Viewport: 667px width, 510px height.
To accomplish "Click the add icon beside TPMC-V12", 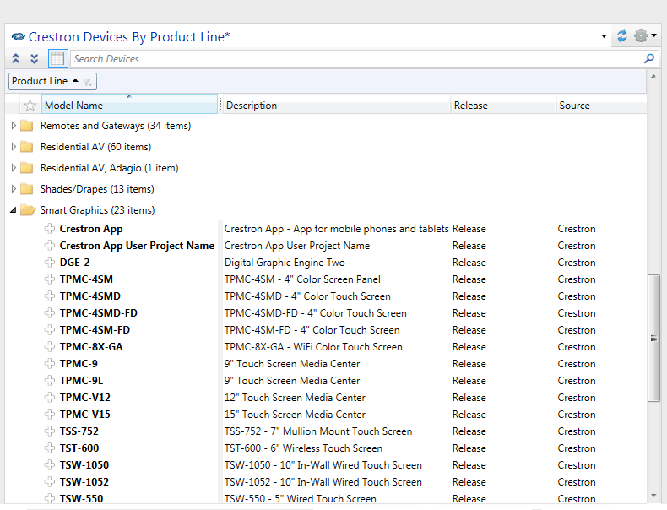I will coord(50,398).
